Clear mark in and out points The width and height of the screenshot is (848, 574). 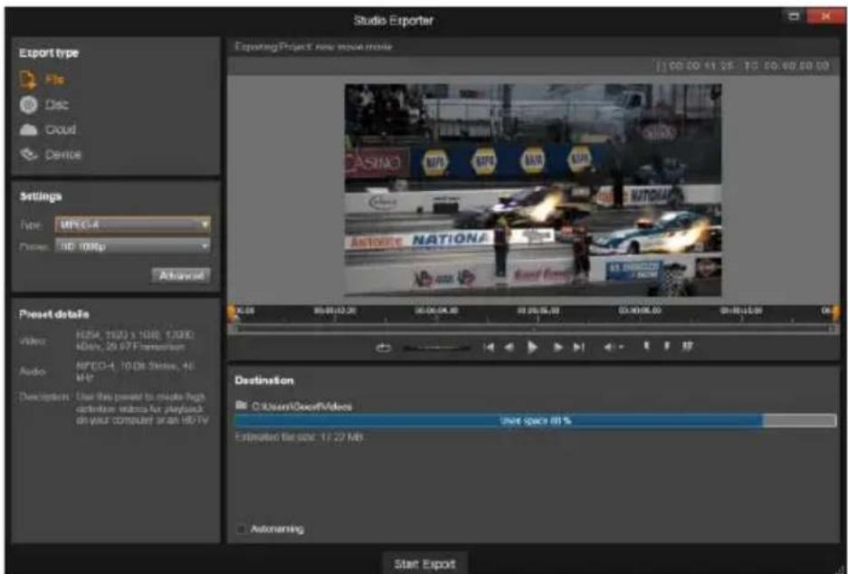(x=688, y=346)
